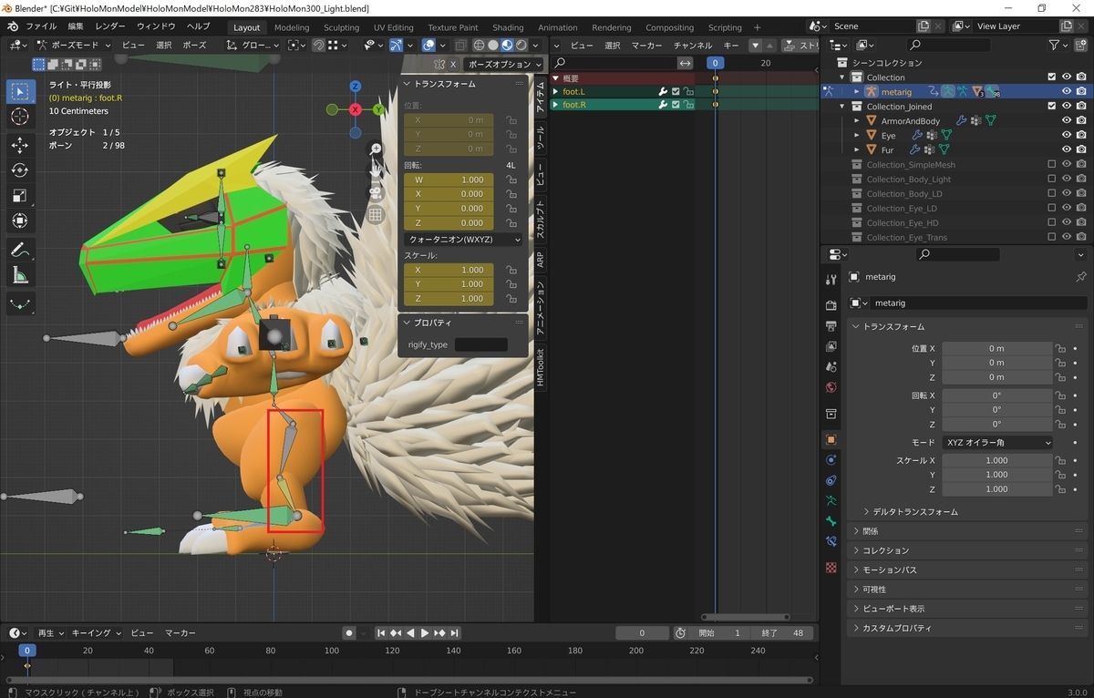Toggle camera view with the camera gizmo
The image size is (1094, 698).
375,192
